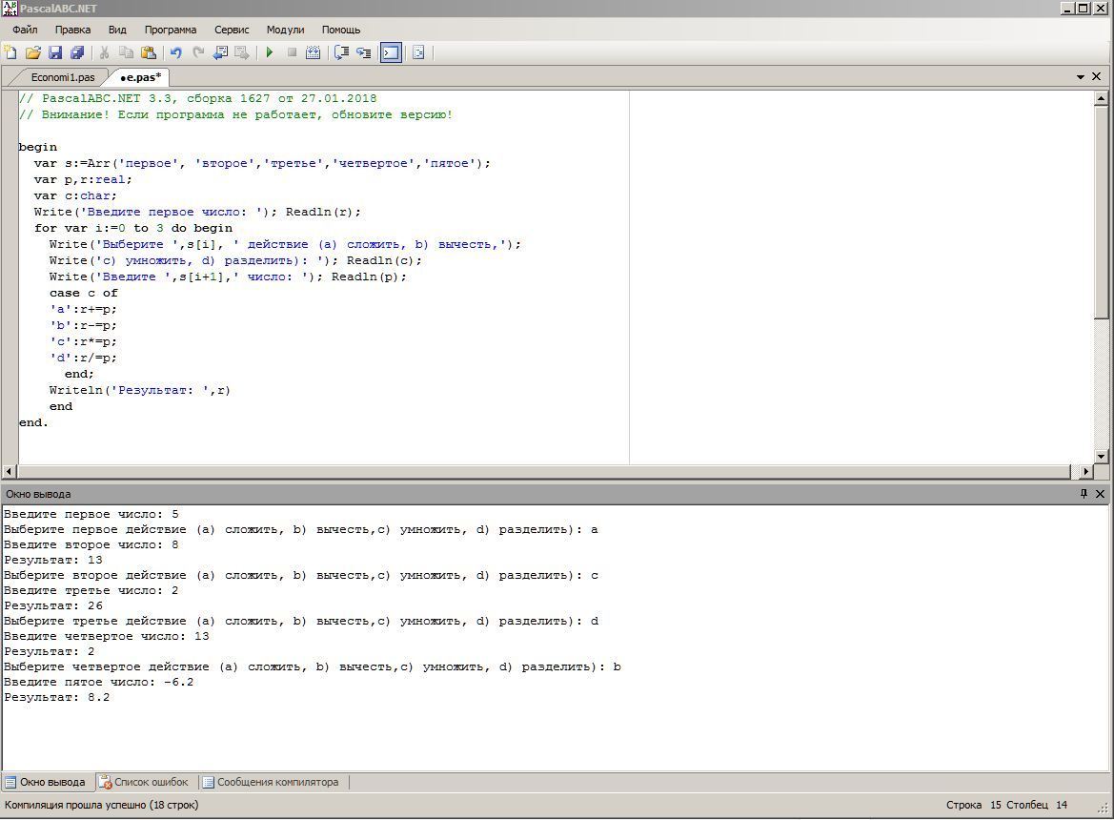1114x820 pixels.
Task: Run the program with the green play icon
Action: pyautogui.click(x=270, y=53)
